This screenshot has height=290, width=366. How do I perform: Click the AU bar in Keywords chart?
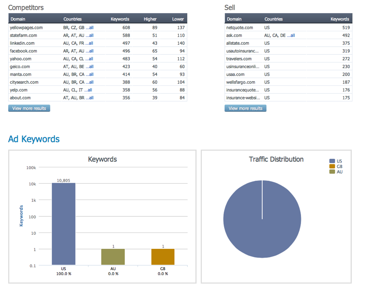(113, 257)
